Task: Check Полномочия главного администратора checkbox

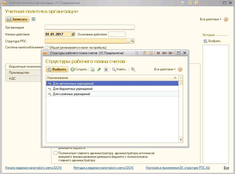Action: tap(55, 153)
